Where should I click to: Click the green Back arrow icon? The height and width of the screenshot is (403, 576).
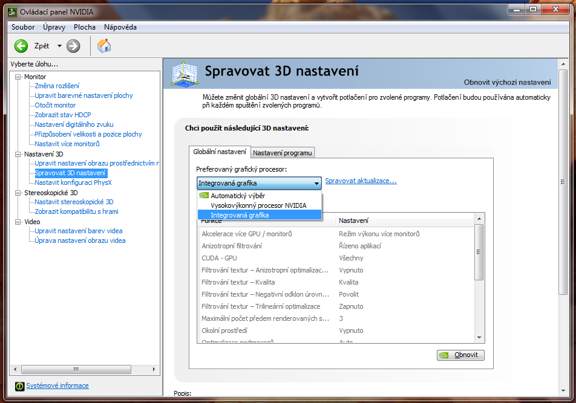pos(21,46)
